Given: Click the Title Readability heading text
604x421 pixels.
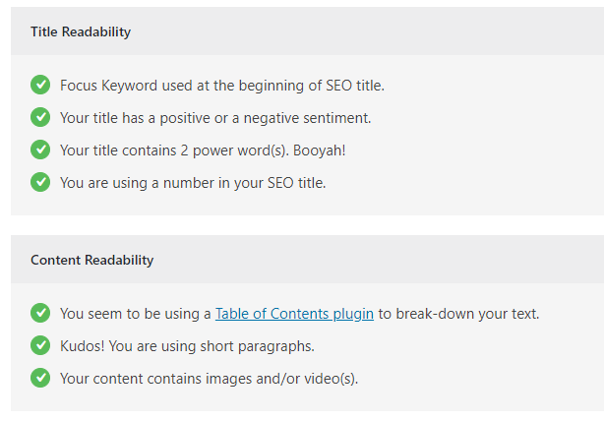Looking at the screenshot, I should click(81, 31).
